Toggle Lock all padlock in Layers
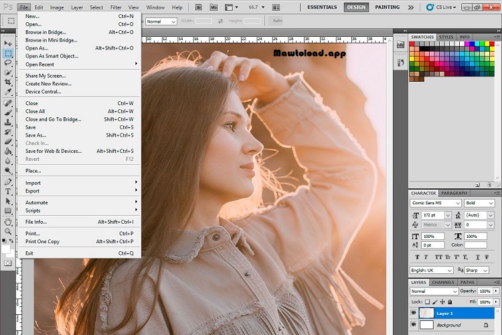 [450, 301]
